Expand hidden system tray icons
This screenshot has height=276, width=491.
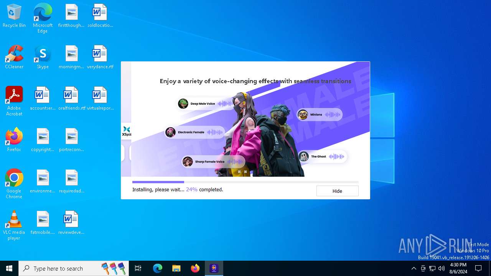[x=414, y=268]
